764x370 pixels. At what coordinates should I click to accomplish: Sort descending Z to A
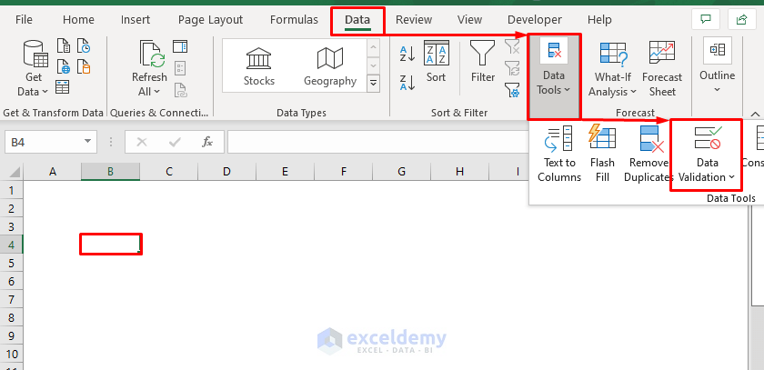coord(407,82)
